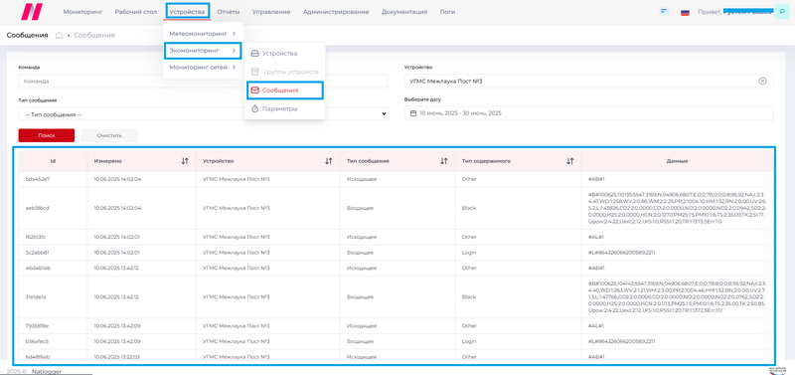Screen dimensions: 795x375
Task: Select Параметры in the submenu
Action: point(280,108)
